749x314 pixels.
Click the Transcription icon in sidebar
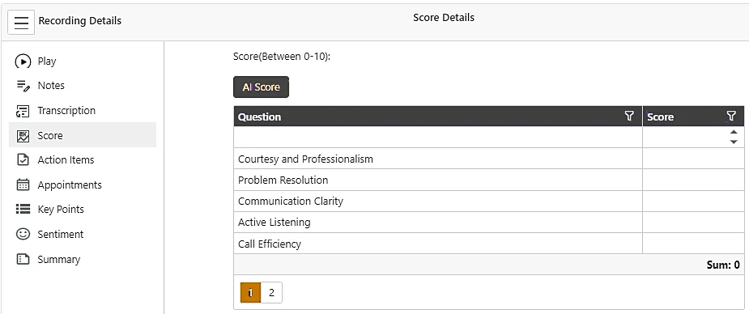click(x=23, y=111)
